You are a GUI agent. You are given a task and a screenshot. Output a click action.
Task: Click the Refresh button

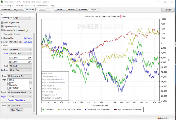pyautogui.click(x=168, y=10)
